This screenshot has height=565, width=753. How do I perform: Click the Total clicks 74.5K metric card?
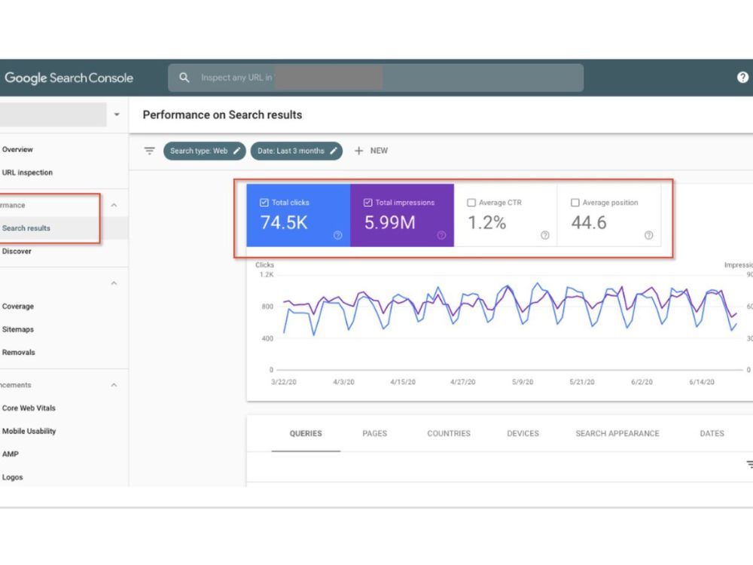[298, 215]
